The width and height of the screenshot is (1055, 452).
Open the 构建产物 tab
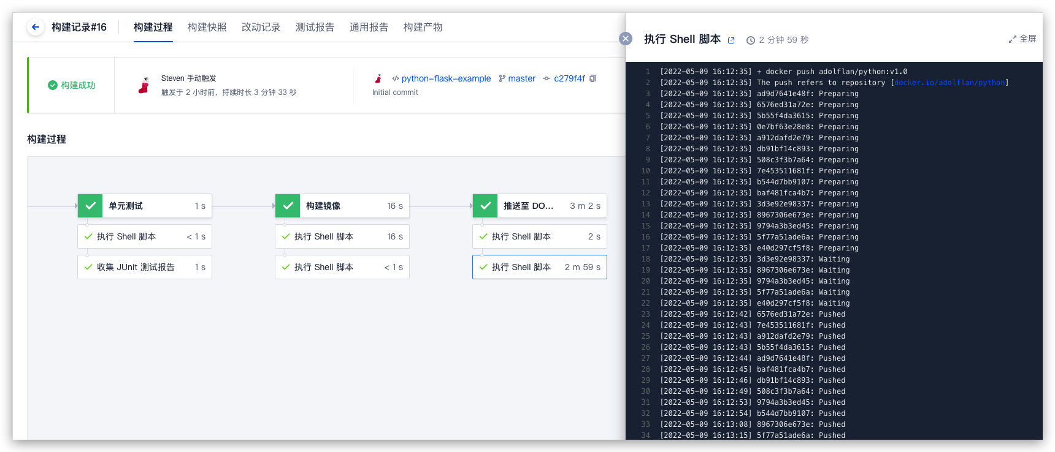[x=423, y=27]
